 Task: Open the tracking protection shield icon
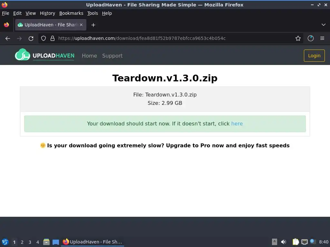coord(44,38)
